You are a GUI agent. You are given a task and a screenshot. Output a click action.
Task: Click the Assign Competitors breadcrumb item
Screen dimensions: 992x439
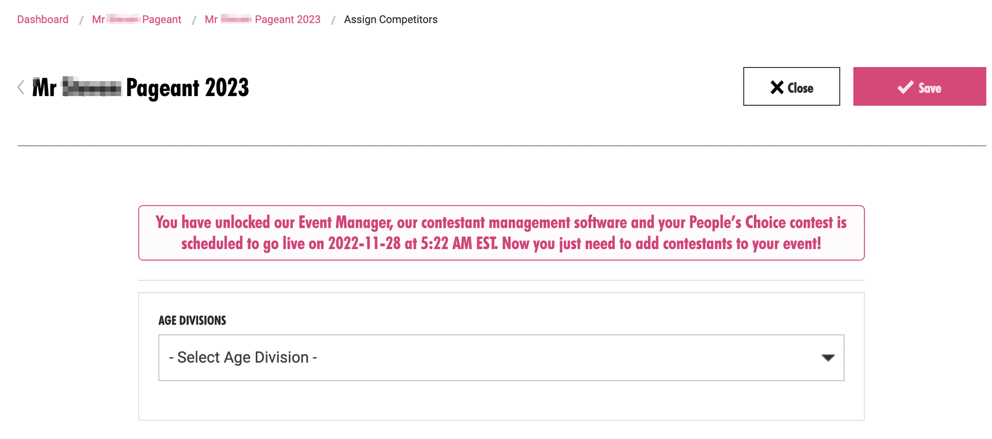coord(390,19)
